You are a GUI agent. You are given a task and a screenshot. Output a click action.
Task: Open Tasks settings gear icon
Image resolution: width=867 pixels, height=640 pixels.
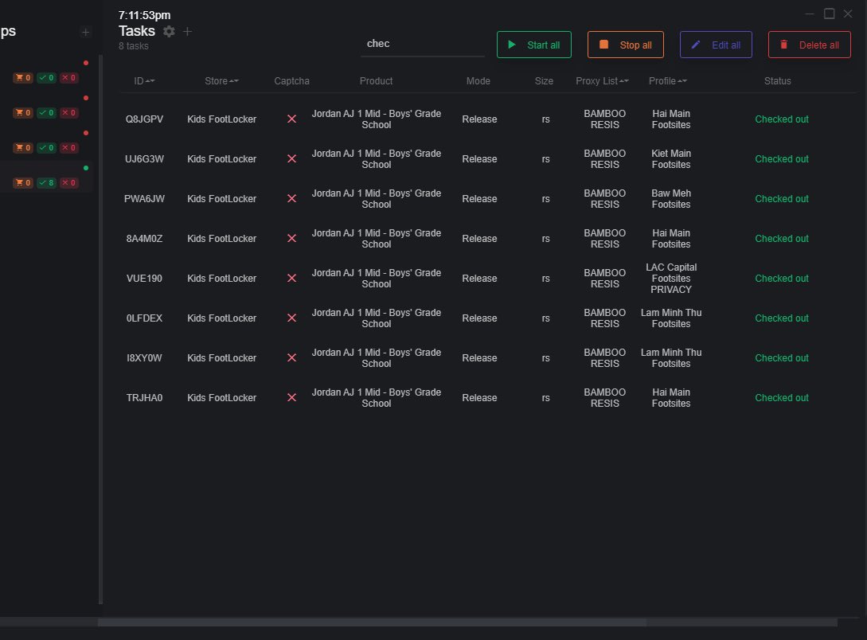170,32
